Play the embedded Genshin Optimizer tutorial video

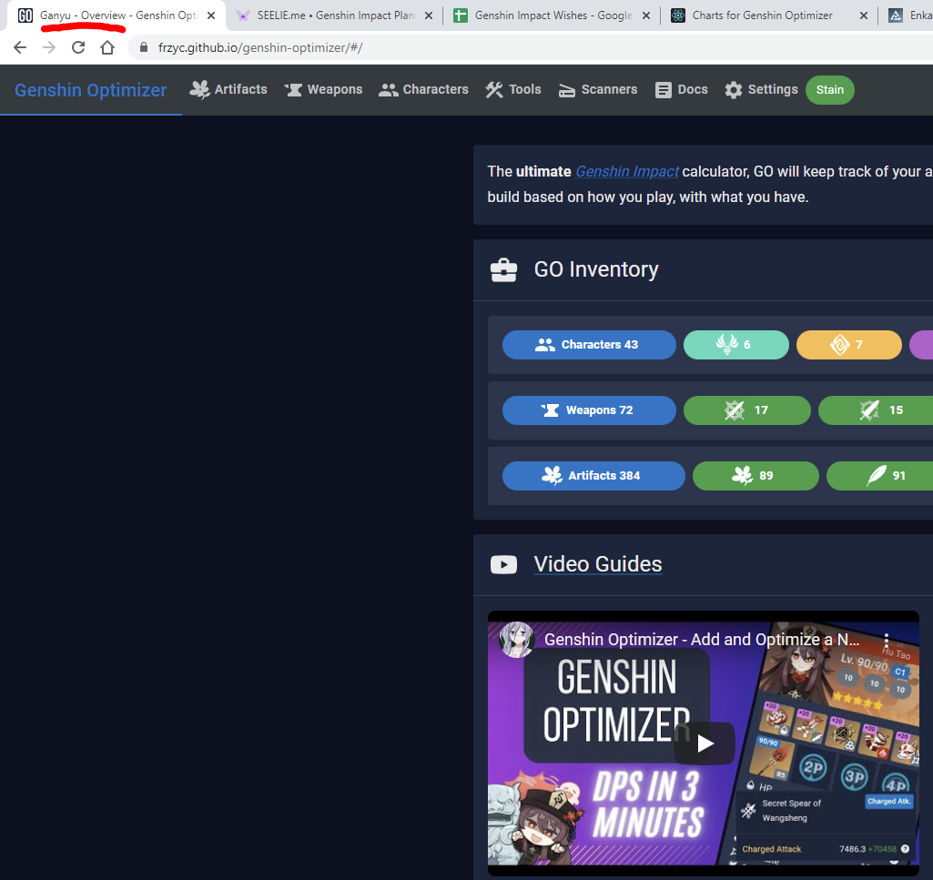[x=704, y=743]
